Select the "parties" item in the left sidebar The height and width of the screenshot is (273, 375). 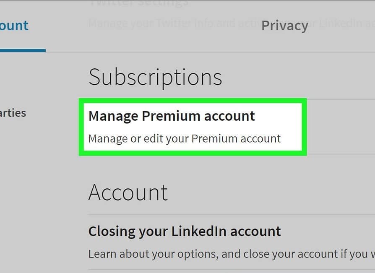[x=13, y=113]
